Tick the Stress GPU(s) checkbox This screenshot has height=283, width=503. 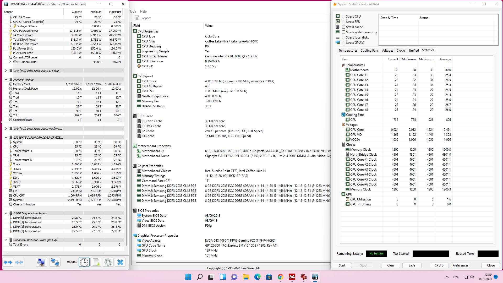tap(343, 43)
